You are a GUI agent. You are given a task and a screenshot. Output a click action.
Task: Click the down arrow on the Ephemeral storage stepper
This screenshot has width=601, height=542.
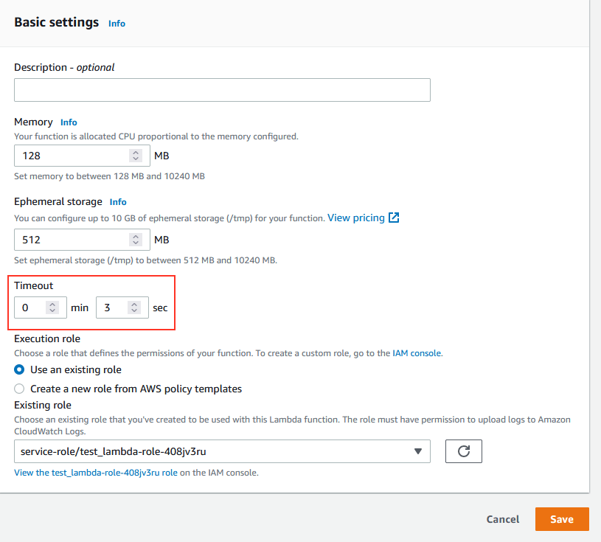(136, 243)
